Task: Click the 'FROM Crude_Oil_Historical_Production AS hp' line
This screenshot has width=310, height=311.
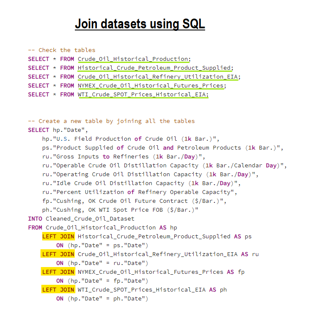Action: point(102,228)
